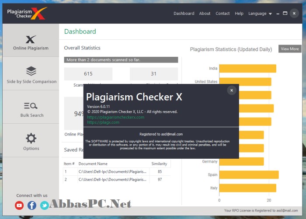Click the Document Name column header

pos(93,163)
